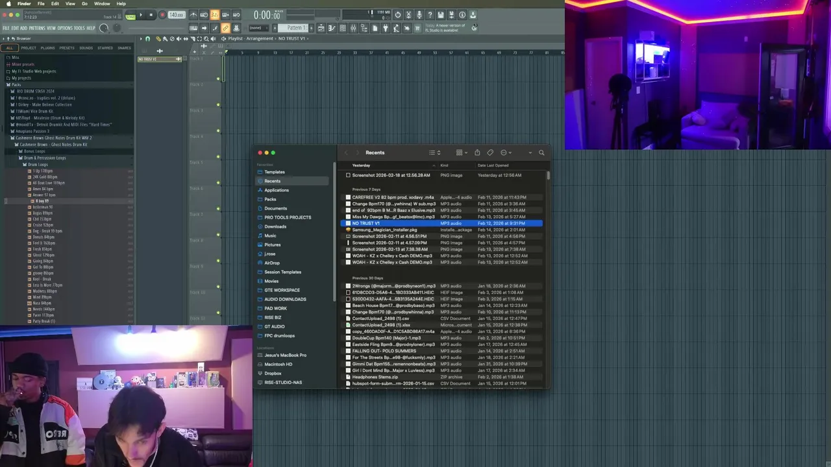The height and width of the screenshot is (467, 831).
Task: Click the Finder search magnifier icon
Action: click(541, 152)
